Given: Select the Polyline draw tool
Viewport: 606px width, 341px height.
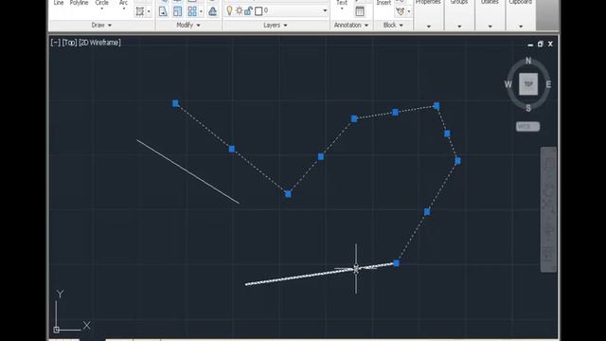Looking at the screenshot, I should (79, 3).
